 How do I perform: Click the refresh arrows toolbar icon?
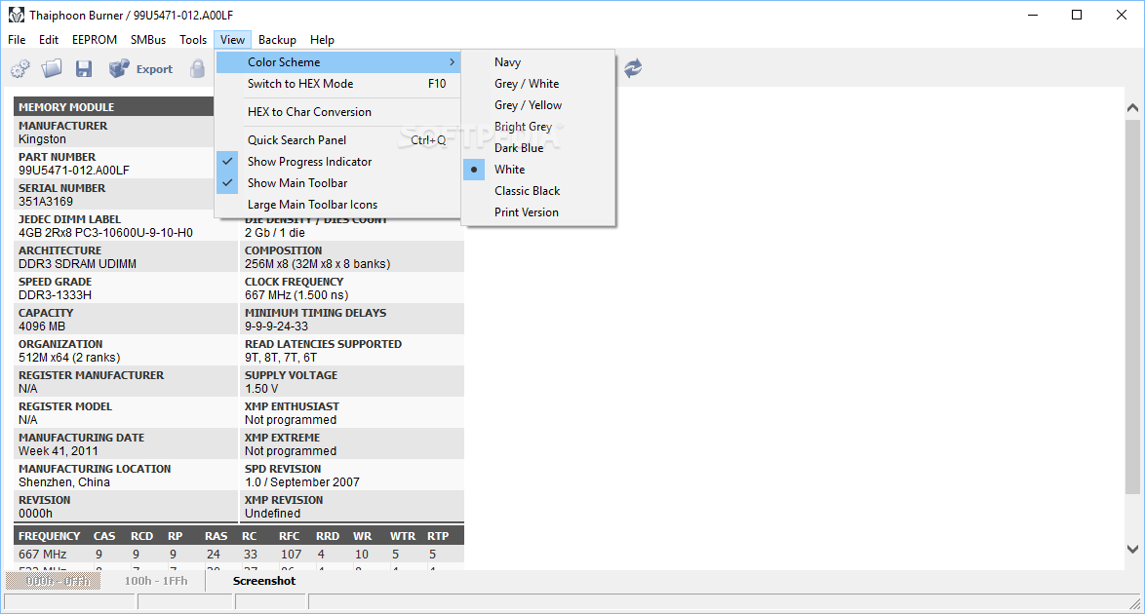click(633, 68)
